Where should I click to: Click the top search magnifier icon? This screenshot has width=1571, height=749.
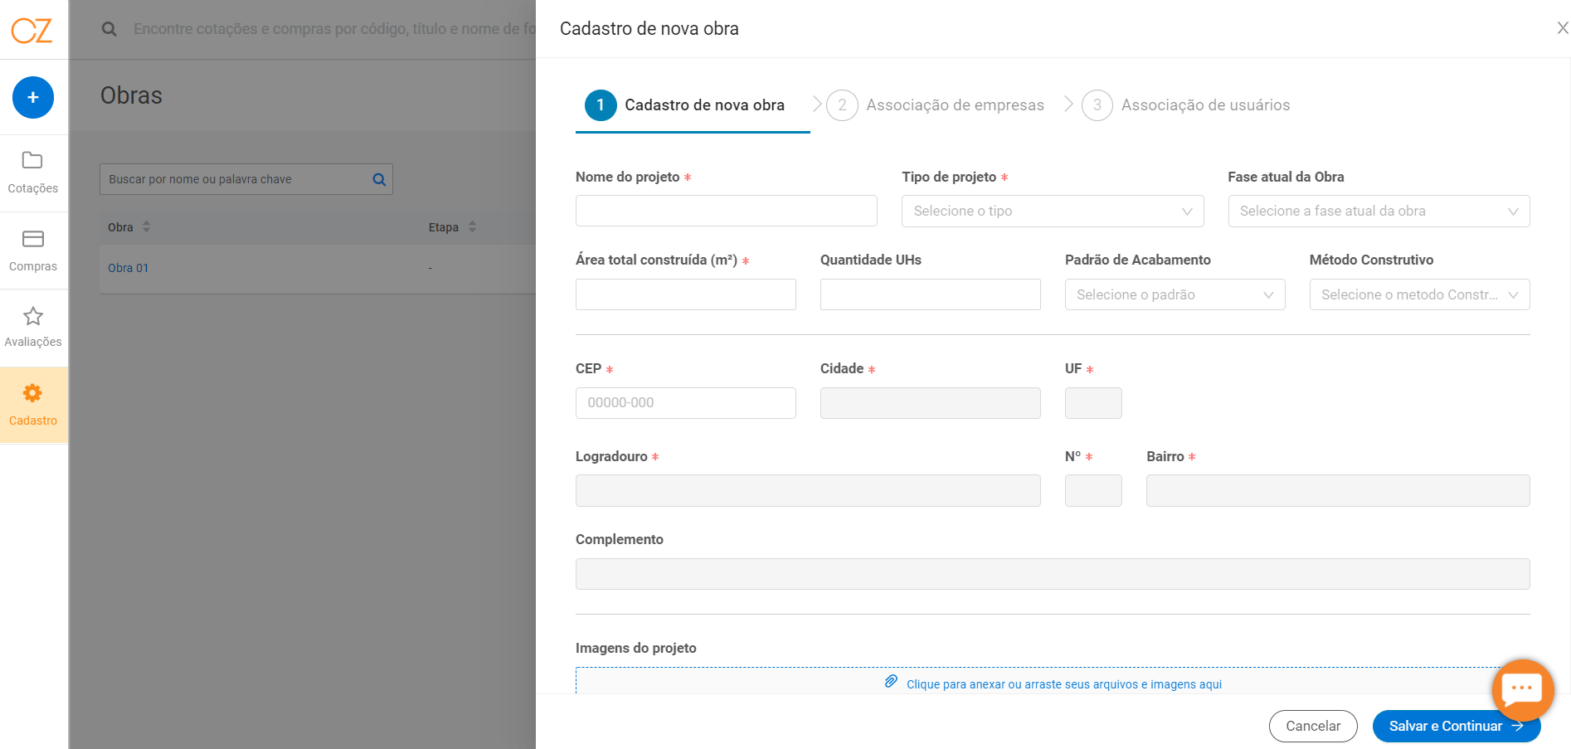109,29
